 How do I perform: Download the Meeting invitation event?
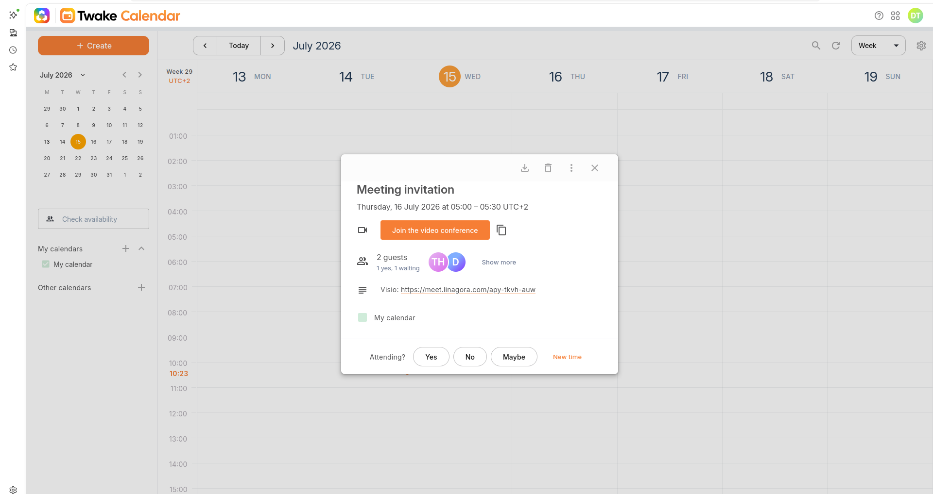tap(525, 168)
